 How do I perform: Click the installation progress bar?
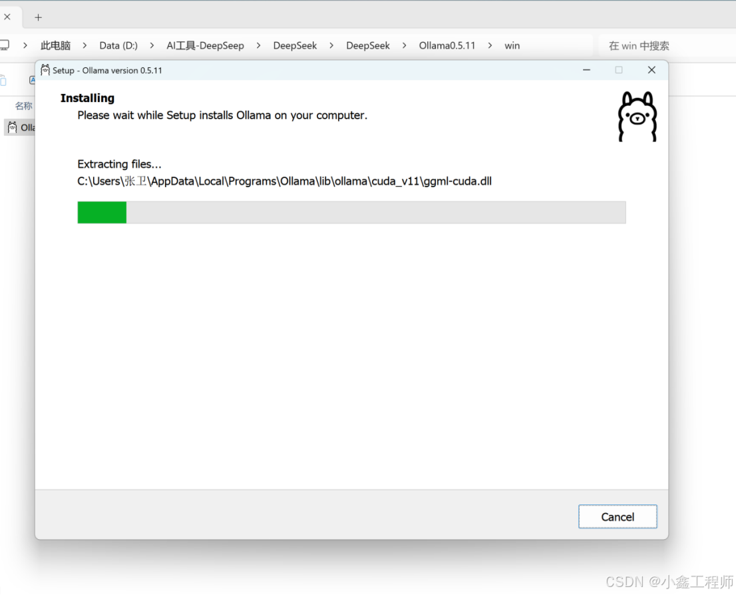(351, 213)
